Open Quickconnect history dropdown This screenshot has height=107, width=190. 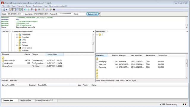click(x=100, y=14)
